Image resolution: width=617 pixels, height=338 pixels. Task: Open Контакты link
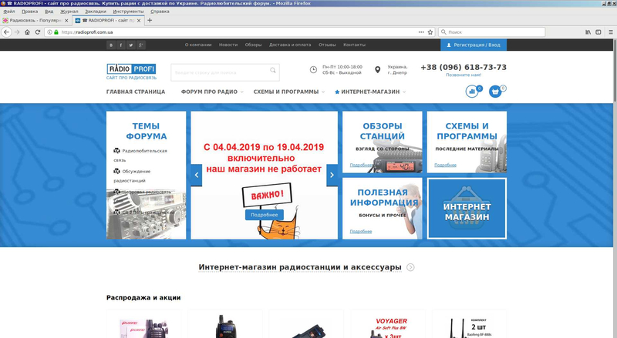click(x=354, y=45)
